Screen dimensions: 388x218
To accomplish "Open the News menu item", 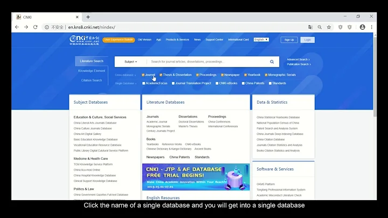I will coord(197,39).
